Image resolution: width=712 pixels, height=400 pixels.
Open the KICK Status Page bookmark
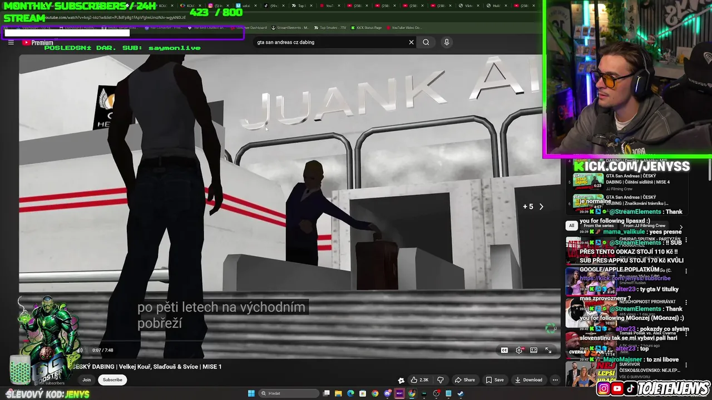pyautogui.click(x=366, y=28)
